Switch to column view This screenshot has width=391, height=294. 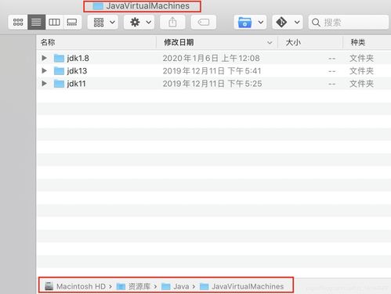coord(54,22)
